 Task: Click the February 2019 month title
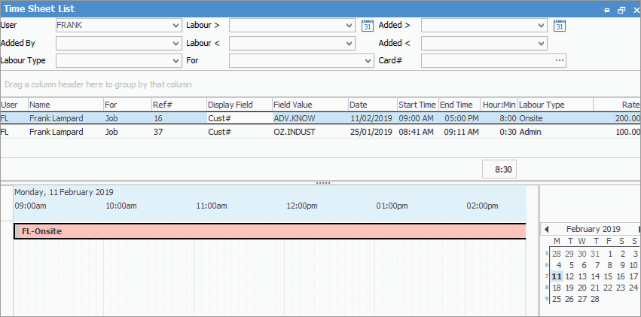pyautogui.click(x=594, y=229)
